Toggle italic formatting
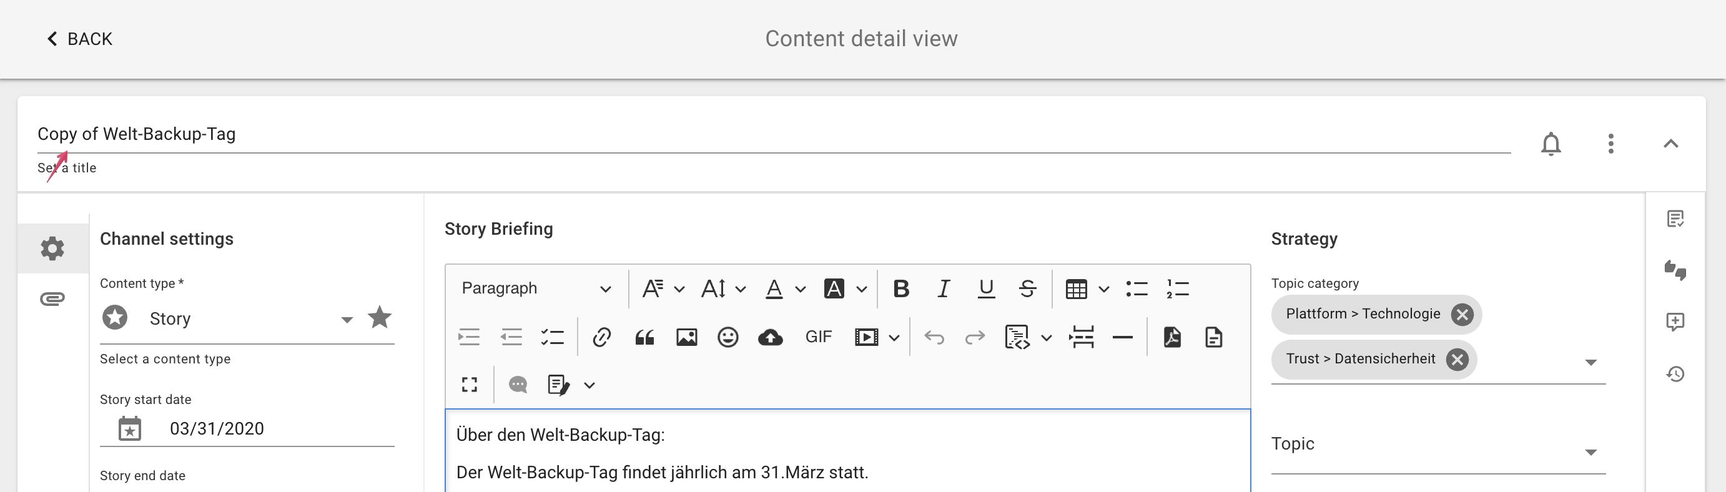1726x492 pixels. (944, 289)
